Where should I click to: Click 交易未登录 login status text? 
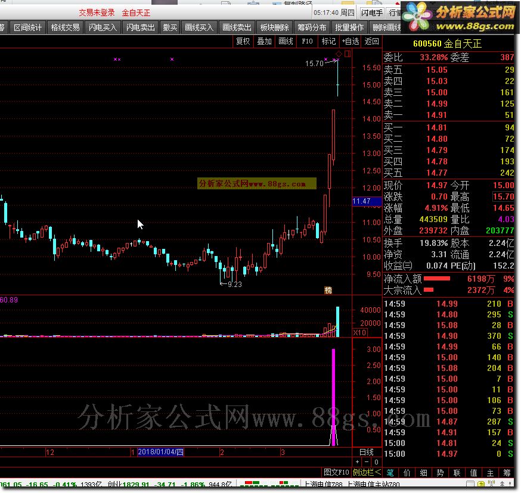click(x=97, y=13)
